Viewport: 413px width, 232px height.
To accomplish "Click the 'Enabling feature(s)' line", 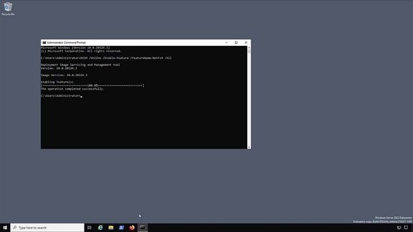I will point(57,82).
